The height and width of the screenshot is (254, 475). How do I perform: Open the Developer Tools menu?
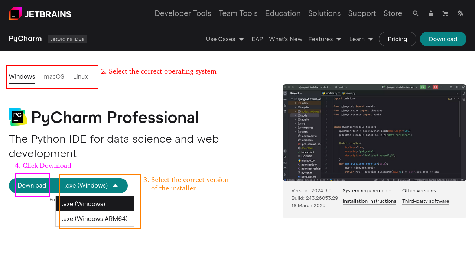[183, 13]
